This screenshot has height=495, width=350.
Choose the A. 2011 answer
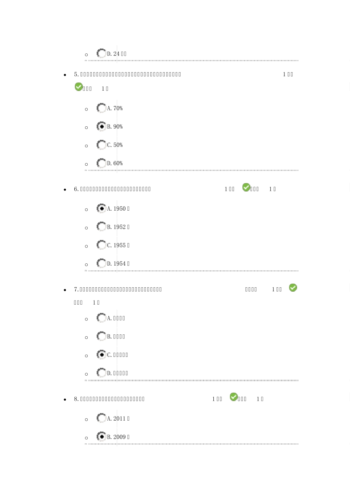[x=101, y=418]
